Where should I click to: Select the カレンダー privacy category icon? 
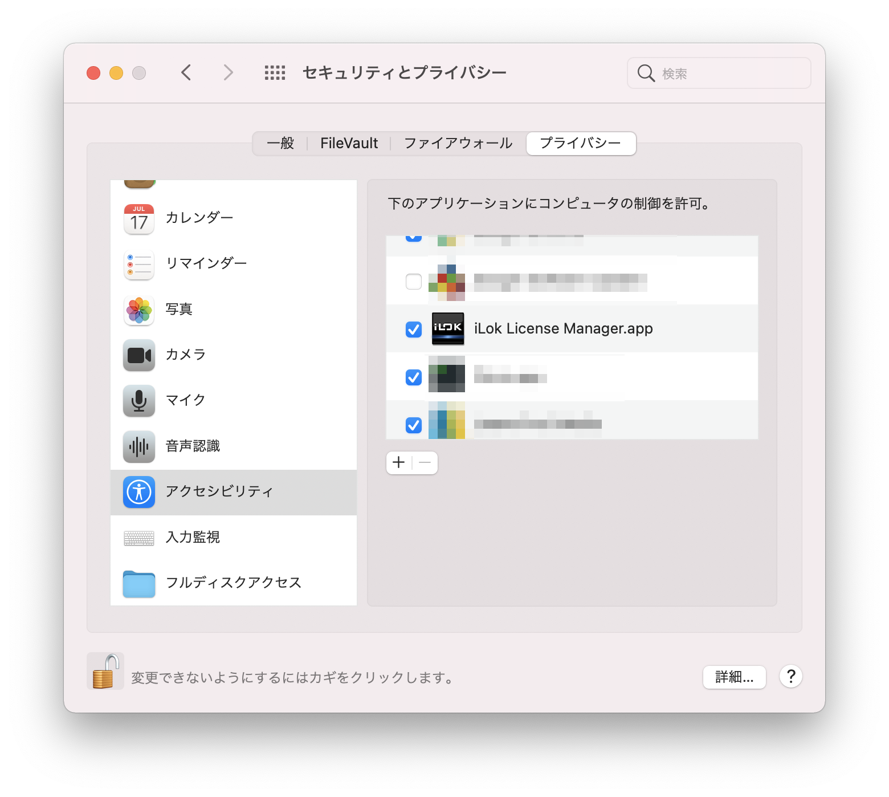138,218
